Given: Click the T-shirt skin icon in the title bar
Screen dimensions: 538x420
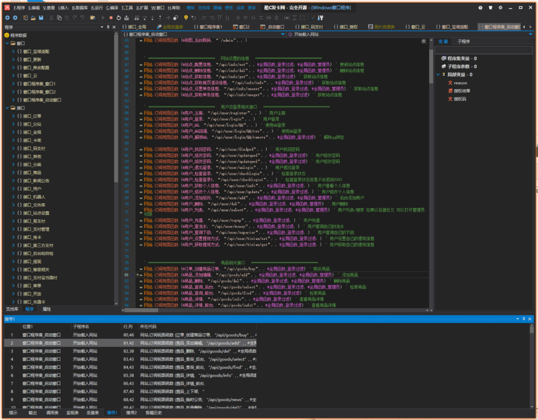Looking at the screenshot, I should coord(491,8).
